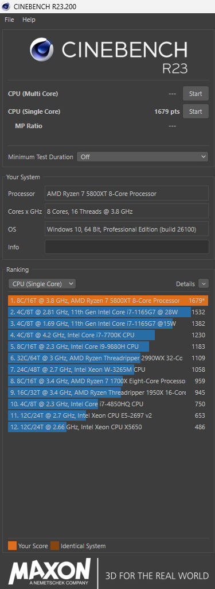This screenshot has width=215, height=589.
Task: Click the orange Your Score swatch
Action: (x=13, y=546)
